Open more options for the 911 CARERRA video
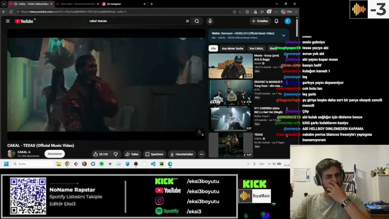Screen dimensions: 389x219 pos(287,109)
